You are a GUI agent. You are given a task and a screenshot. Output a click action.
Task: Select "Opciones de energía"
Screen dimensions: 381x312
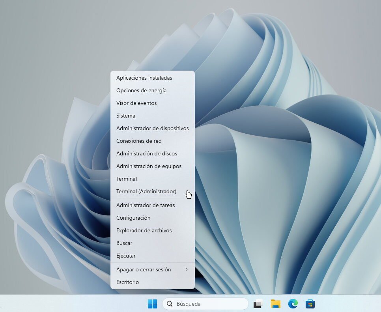(x=141, y=90)
